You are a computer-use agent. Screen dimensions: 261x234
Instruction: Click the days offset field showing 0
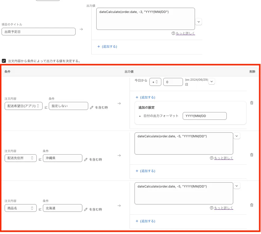(x=173, y=82)
